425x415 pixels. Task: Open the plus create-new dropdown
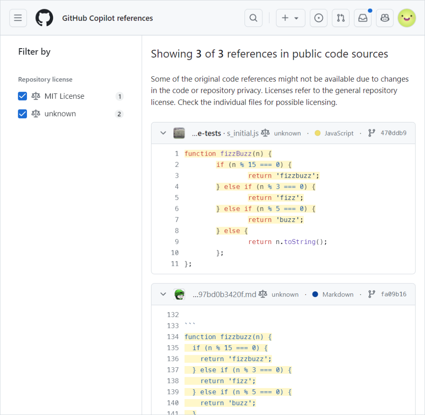coord(291,18)
